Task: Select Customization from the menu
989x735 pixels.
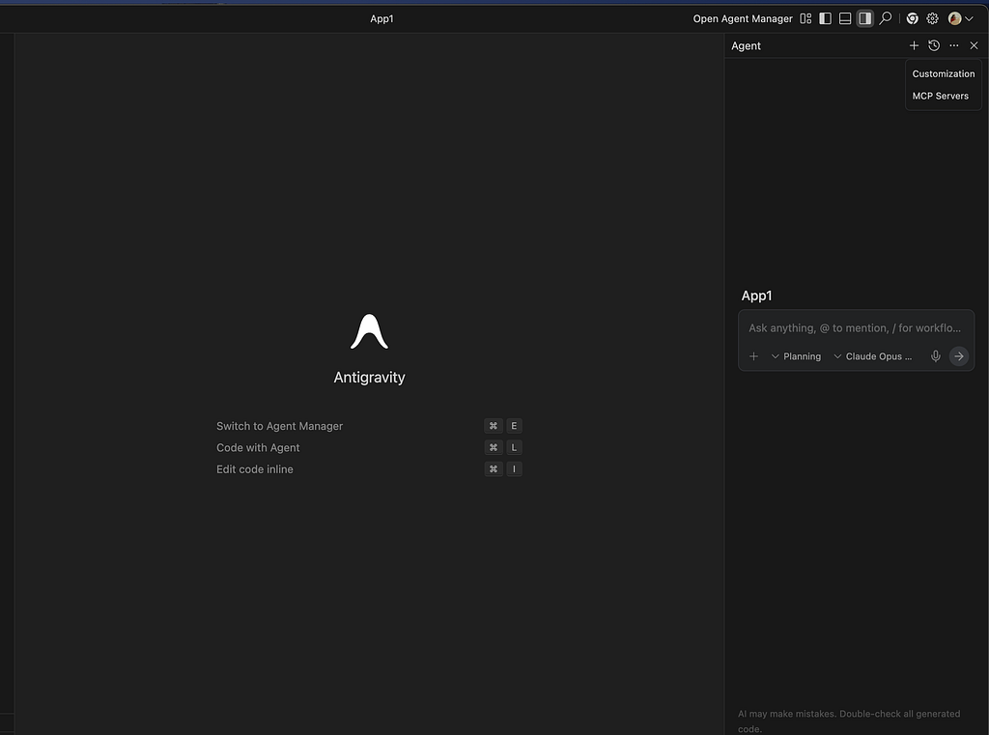Action: [944, 73]
